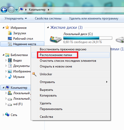
Task: Go back with the blue Back arrow
Action: 4,10
